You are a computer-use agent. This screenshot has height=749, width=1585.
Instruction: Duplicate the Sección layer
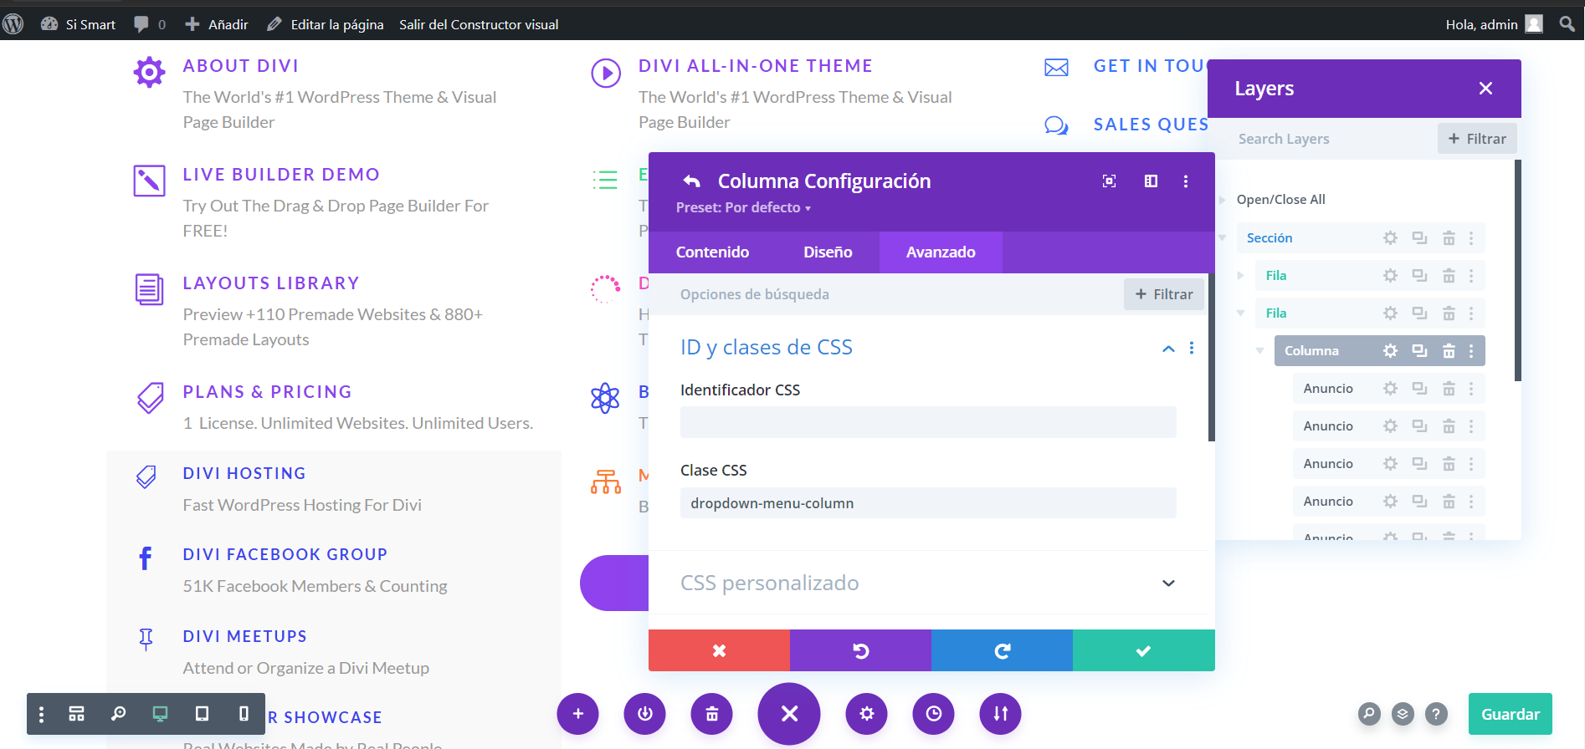(1419, 238)
